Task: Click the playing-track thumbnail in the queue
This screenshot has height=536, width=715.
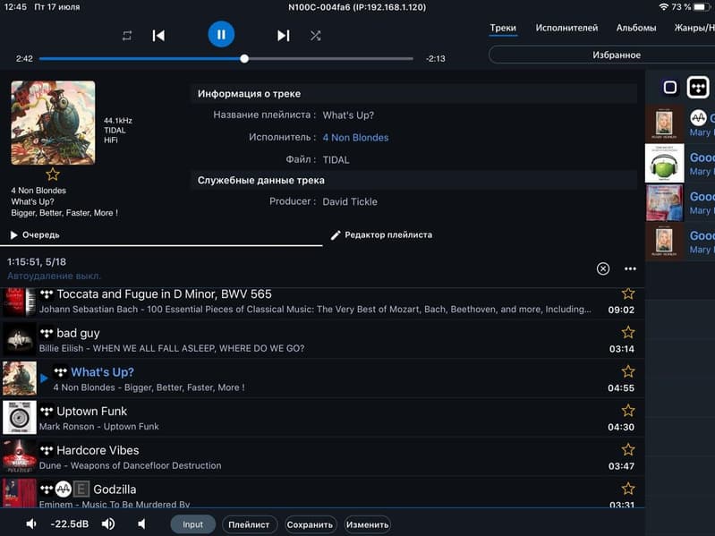Action: (19, 379)
